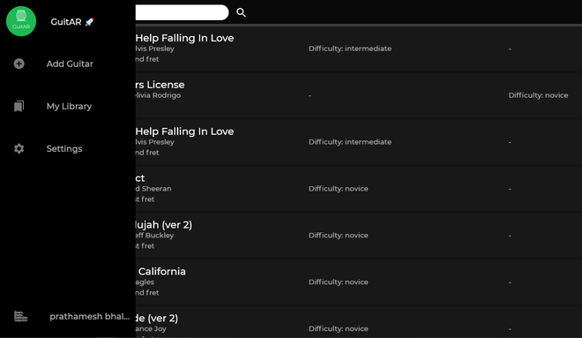Open the Jeff Buckley (ver 2) song
The height and width of the screenshot is (338, 582).
[359, 235]
